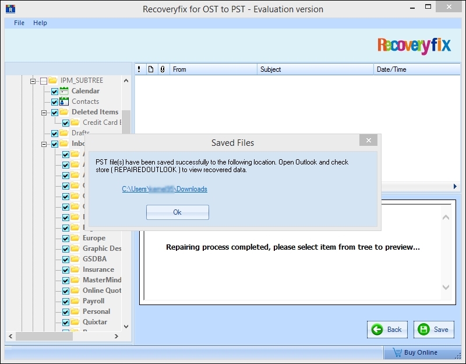Screen dimensions: 466x364
Task: Click the Deleted Items folder icon
Action: click(x=64, y=111)
